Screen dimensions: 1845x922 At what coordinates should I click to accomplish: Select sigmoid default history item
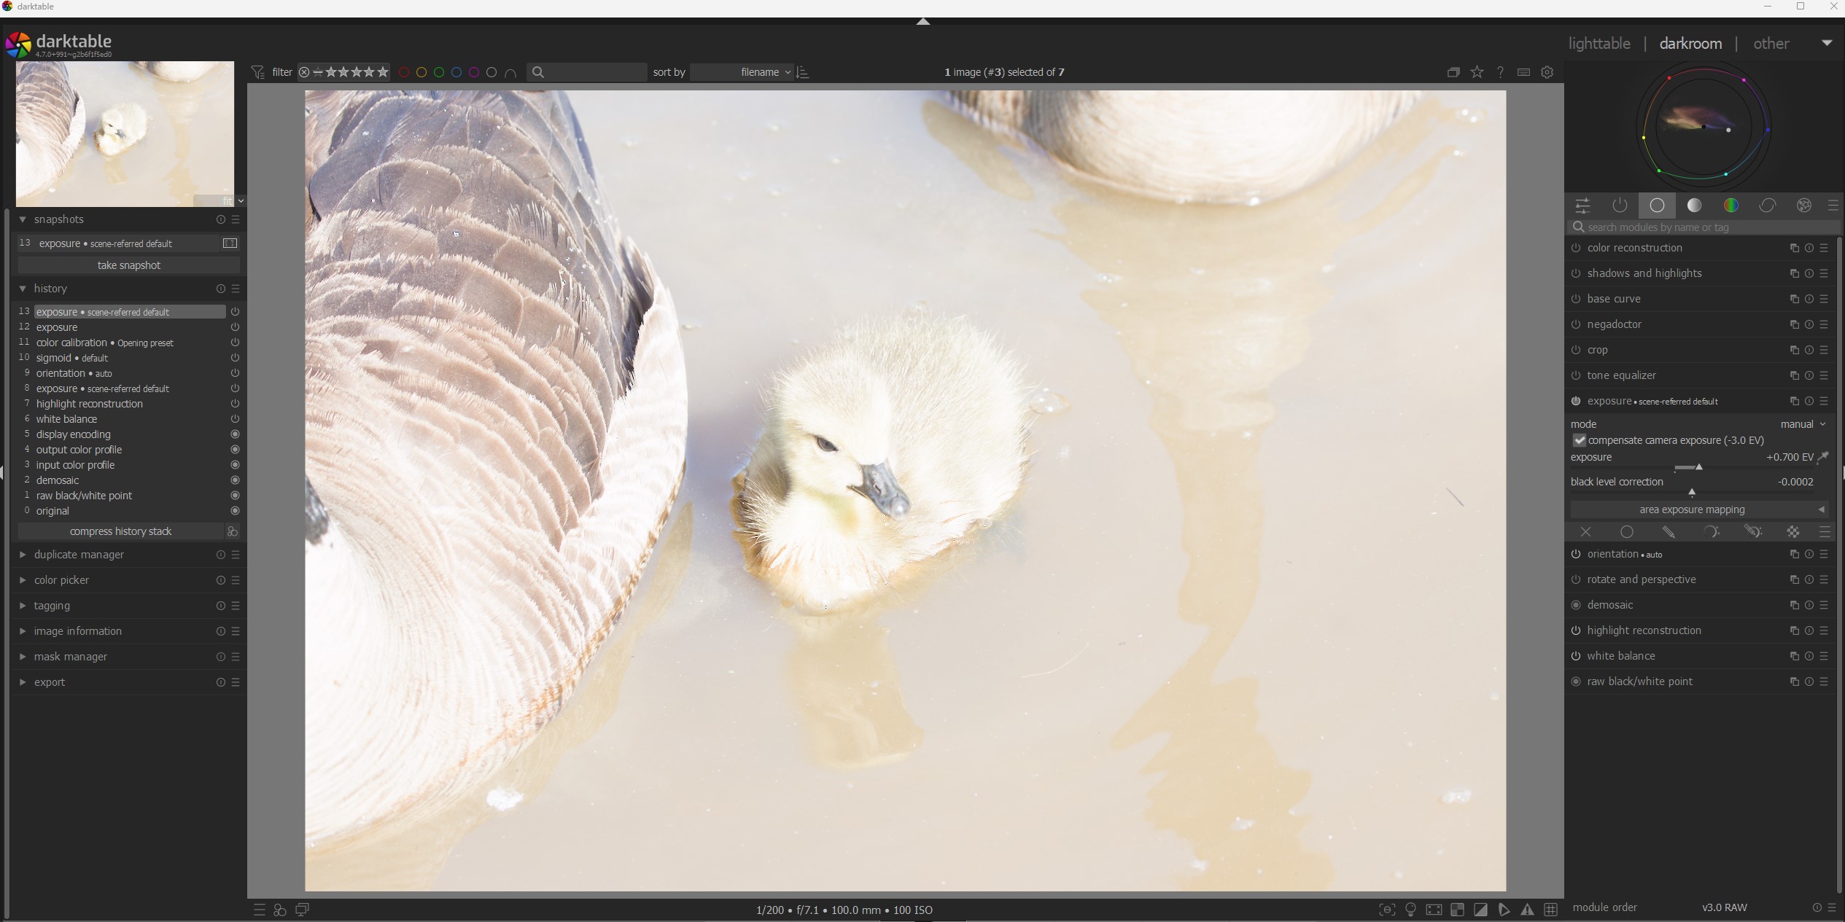(71, 358)
